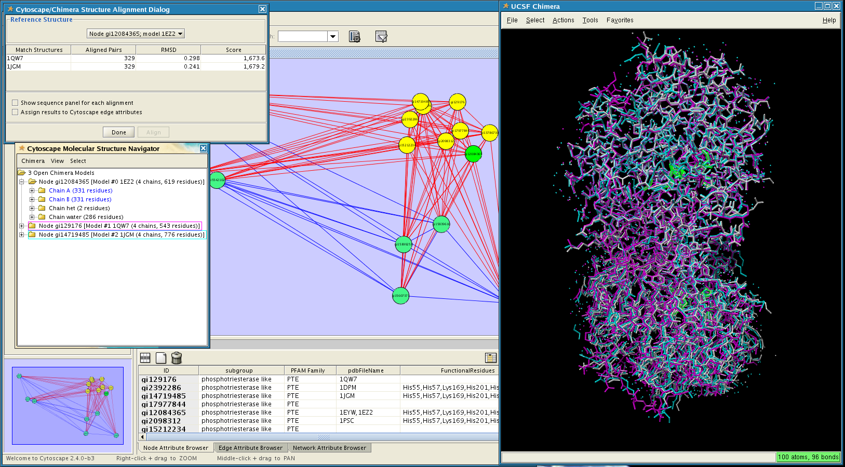Switch to the Edge Attribute Browser tab

250,448
